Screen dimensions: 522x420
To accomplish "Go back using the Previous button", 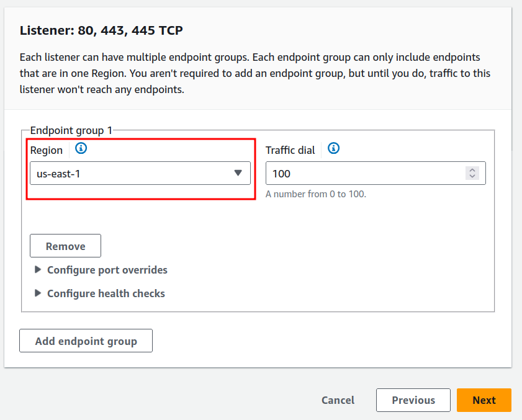I will coord(413,400).
